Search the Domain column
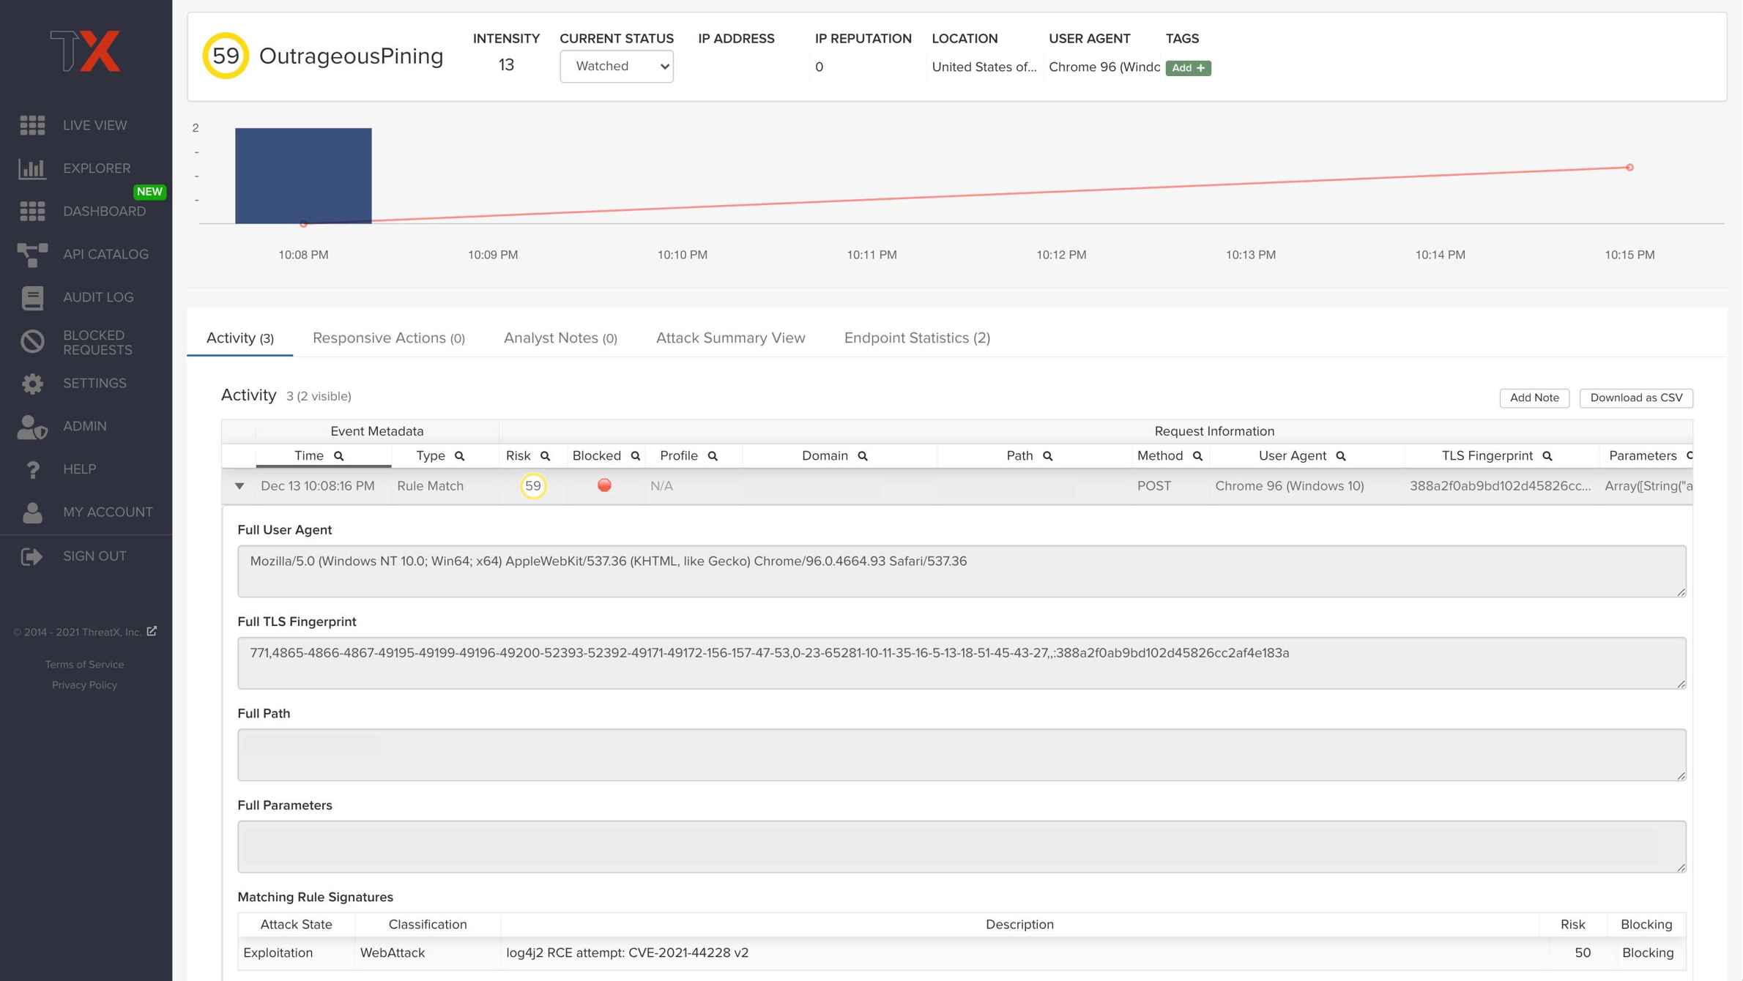The height and width of the screenshot is (981, 1743). [863, 456]
